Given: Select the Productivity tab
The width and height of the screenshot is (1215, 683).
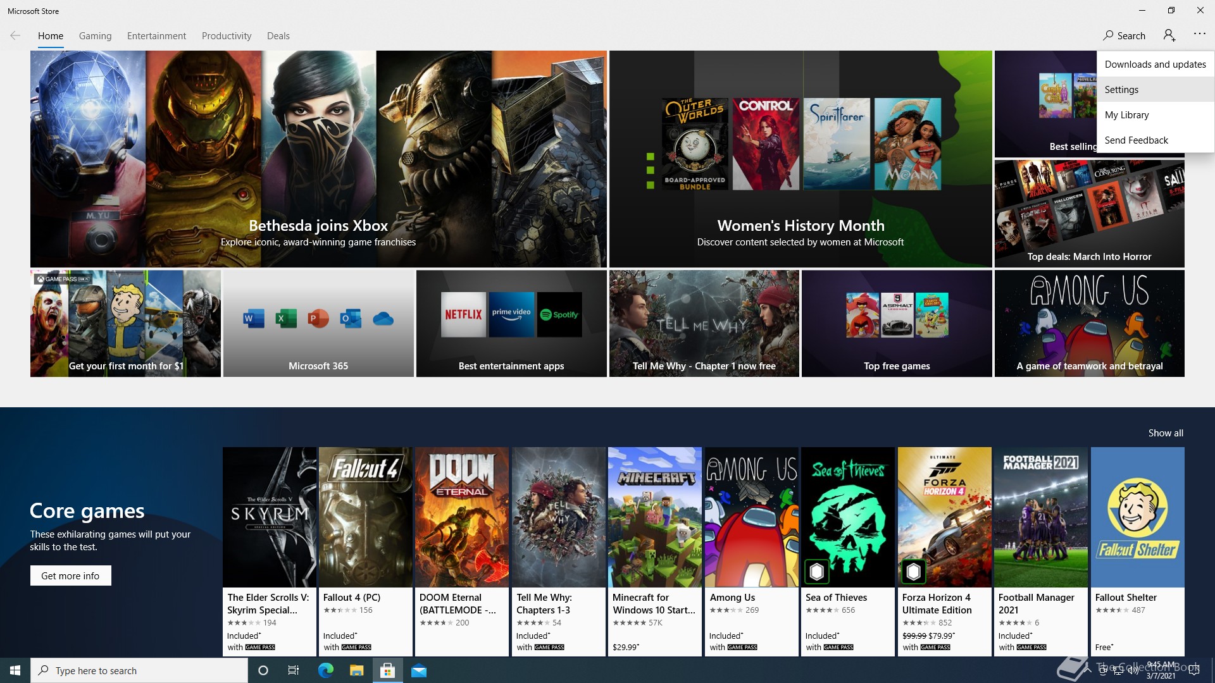Looking at the screenshot, I should click(227, 36).
